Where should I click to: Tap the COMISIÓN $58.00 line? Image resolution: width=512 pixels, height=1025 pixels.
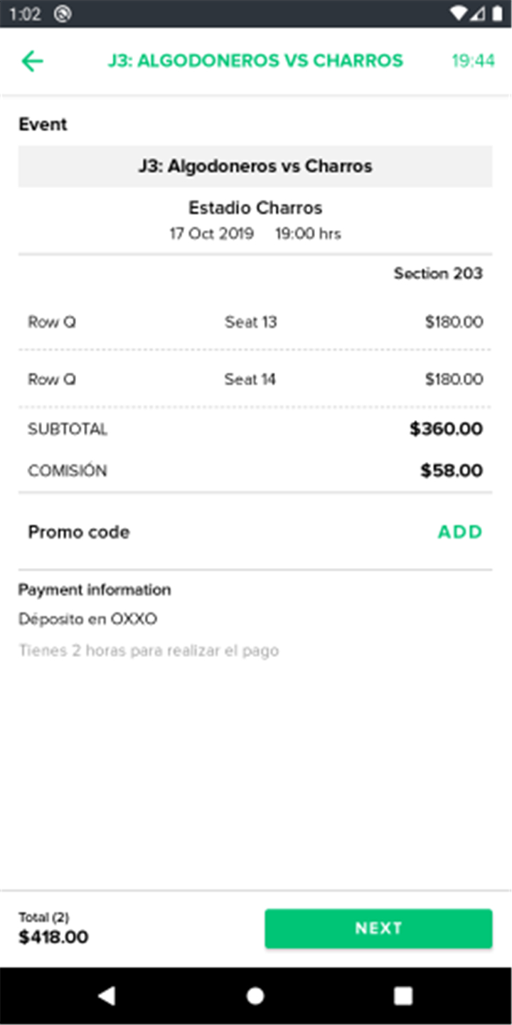255,471
